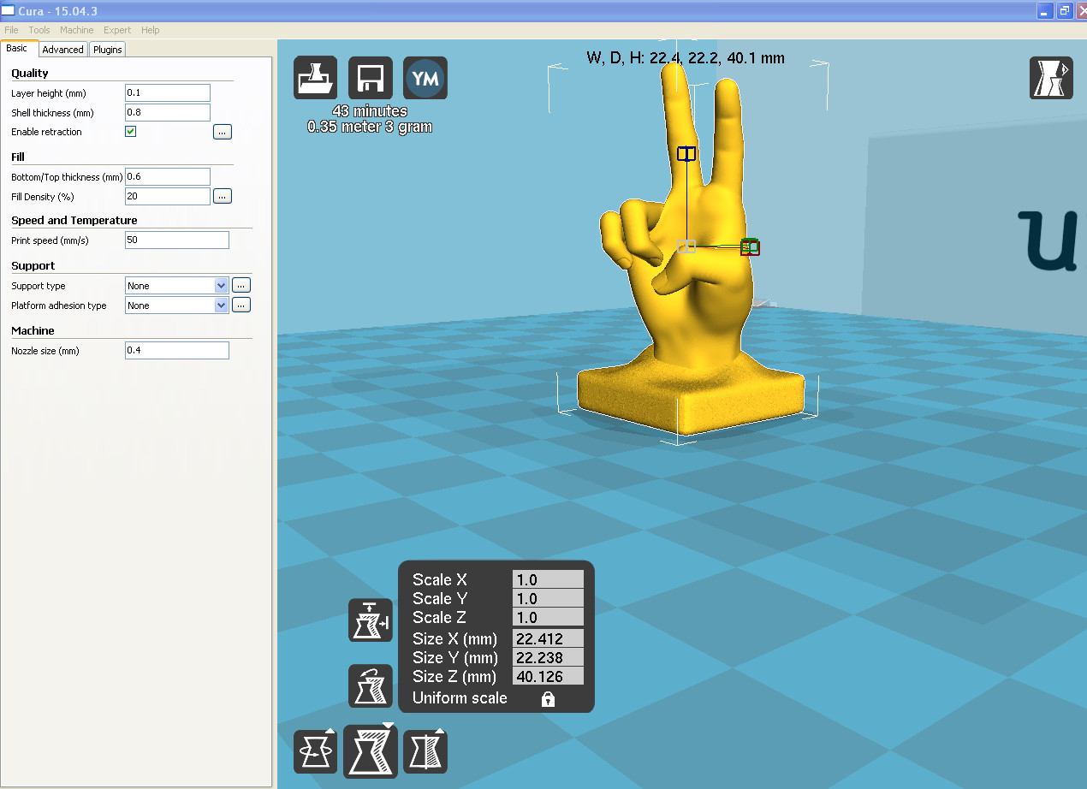Open expert Fill Density settings via ellipsis button
Screen dimensions: 1087x789
(222, 196)
